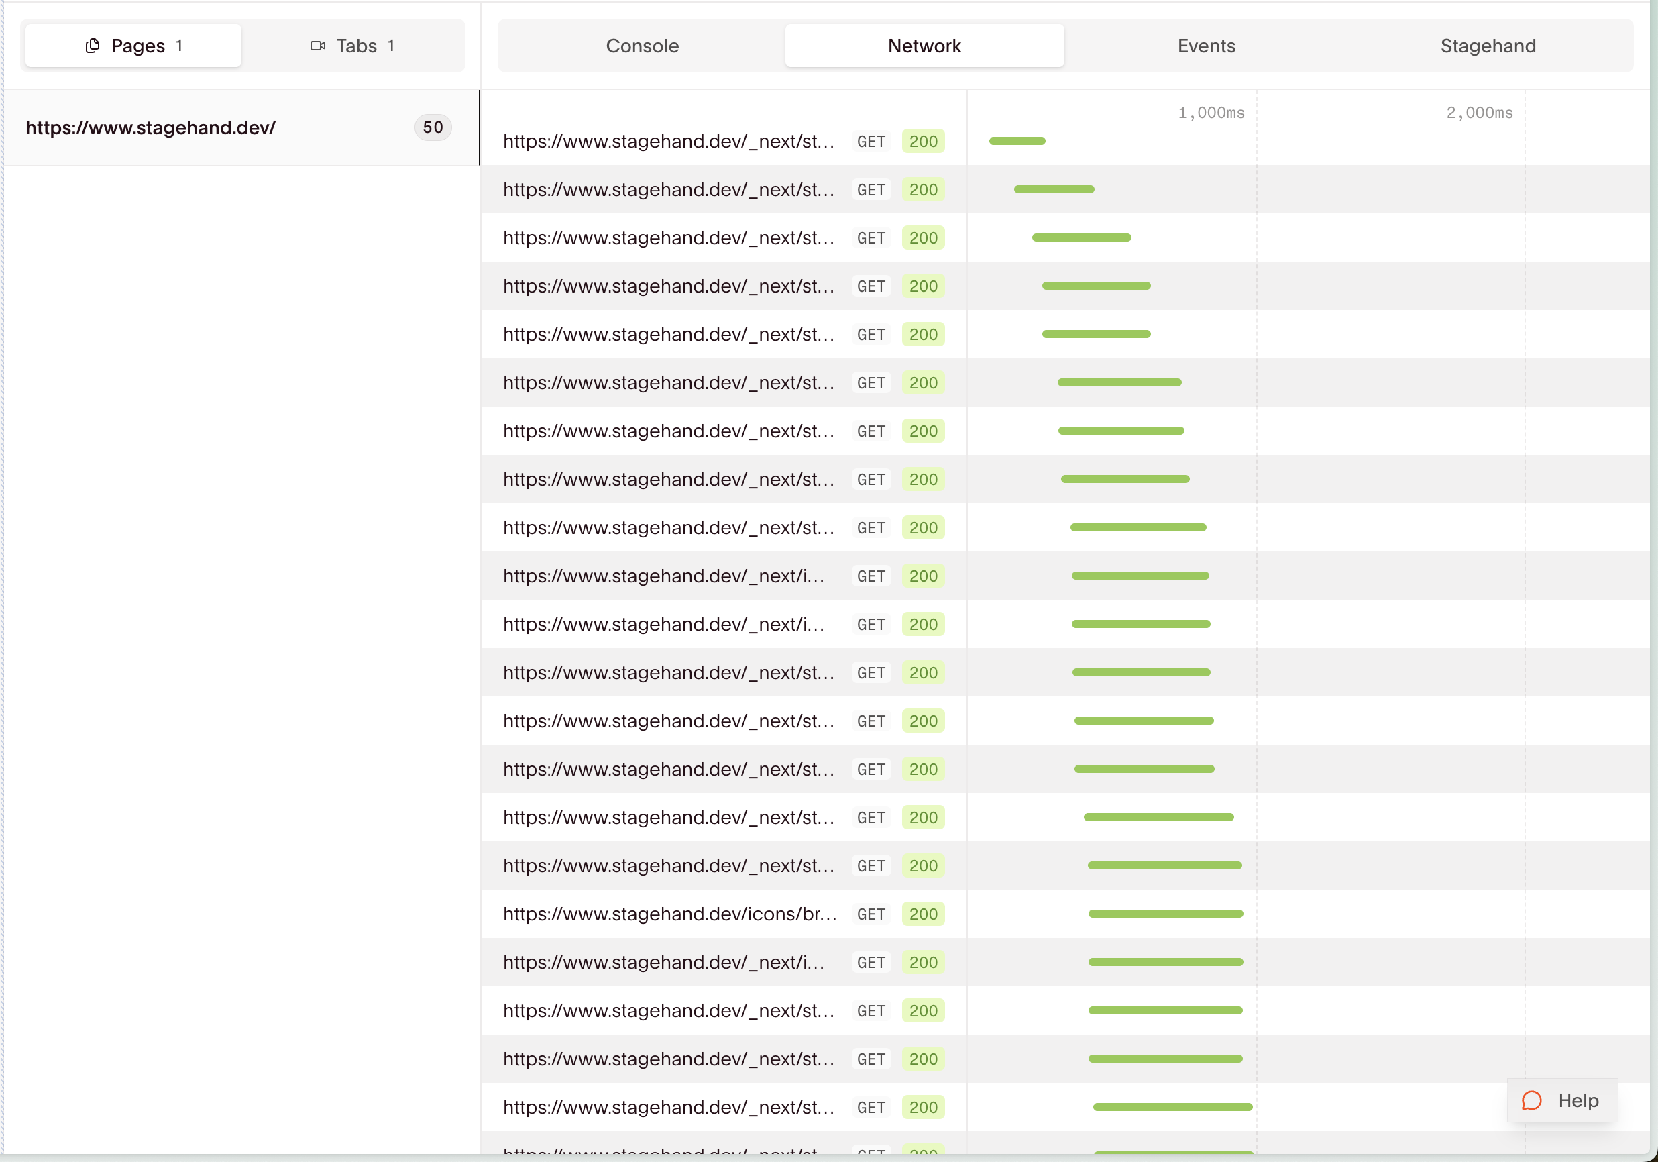Viewport: 1658px width, 1162px height.
Task: Switch to the Console tab
Action: point(642,46)
